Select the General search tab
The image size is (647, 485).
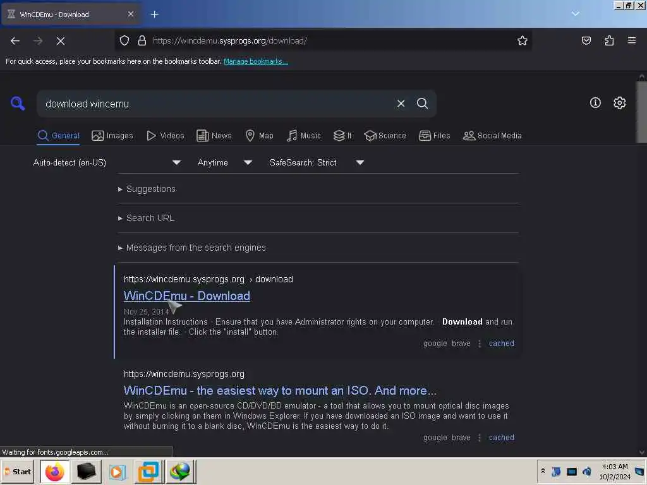(x=58, y=136)
